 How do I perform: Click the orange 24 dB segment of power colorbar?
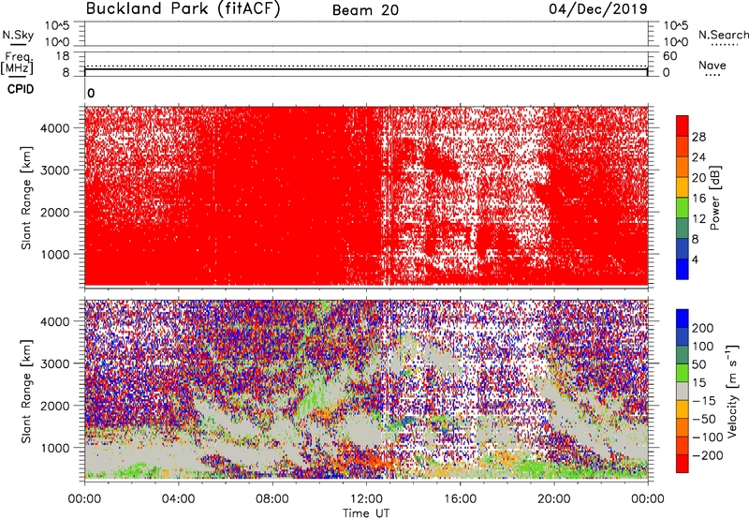(683, 167)
